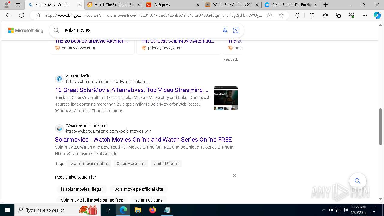Close the Watch Blitz Online tab
Image resolution: width=384 pixels, height=216 pixels.
click(256, 5)
